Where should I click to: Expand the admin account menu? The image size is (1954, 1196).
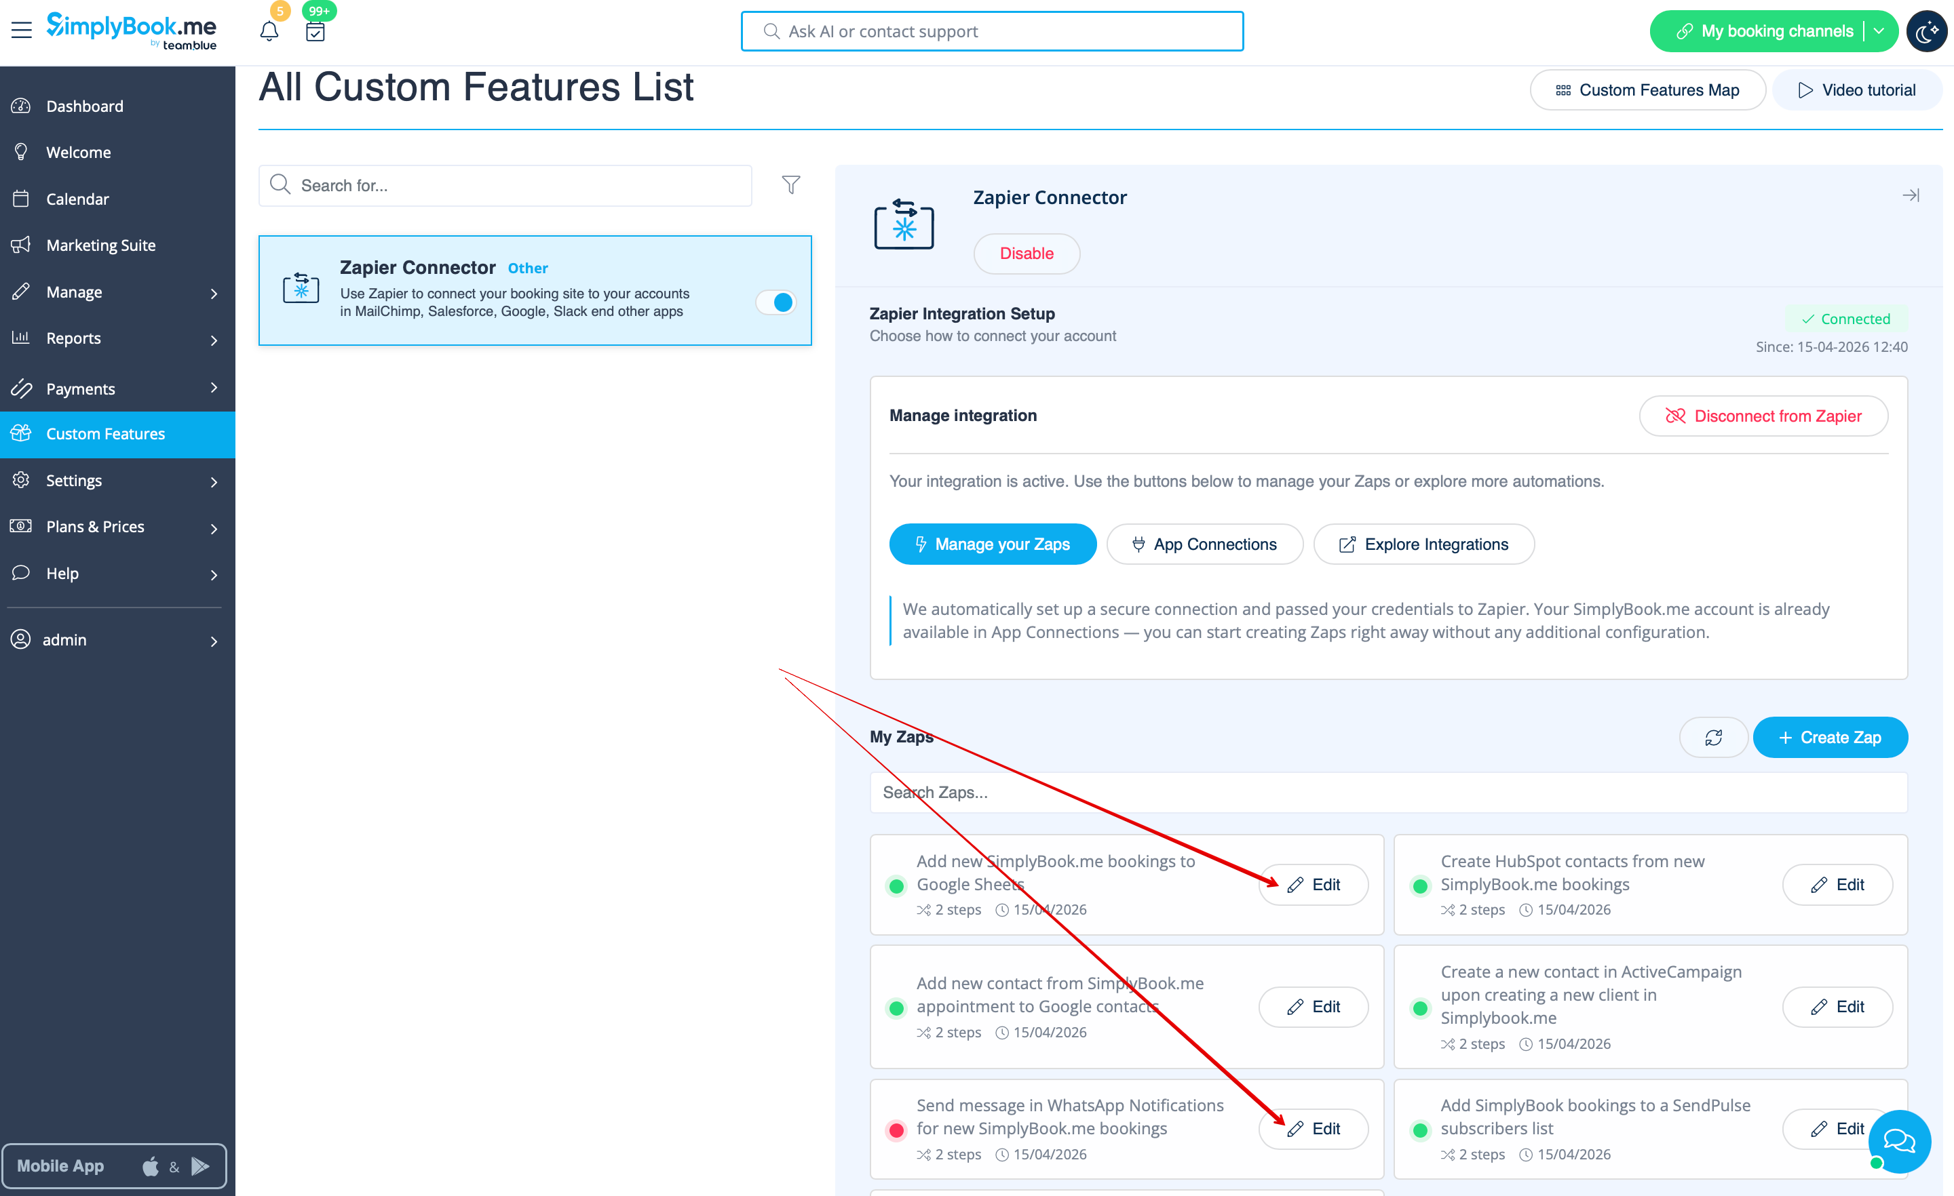pos(213,641)
